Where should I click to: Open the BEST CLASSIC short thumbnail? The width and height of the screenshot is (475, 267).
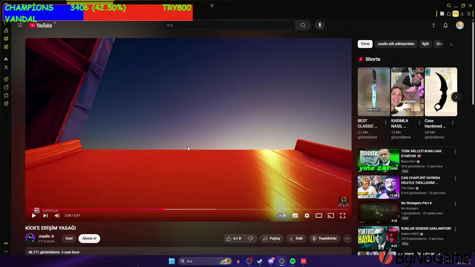374,92
